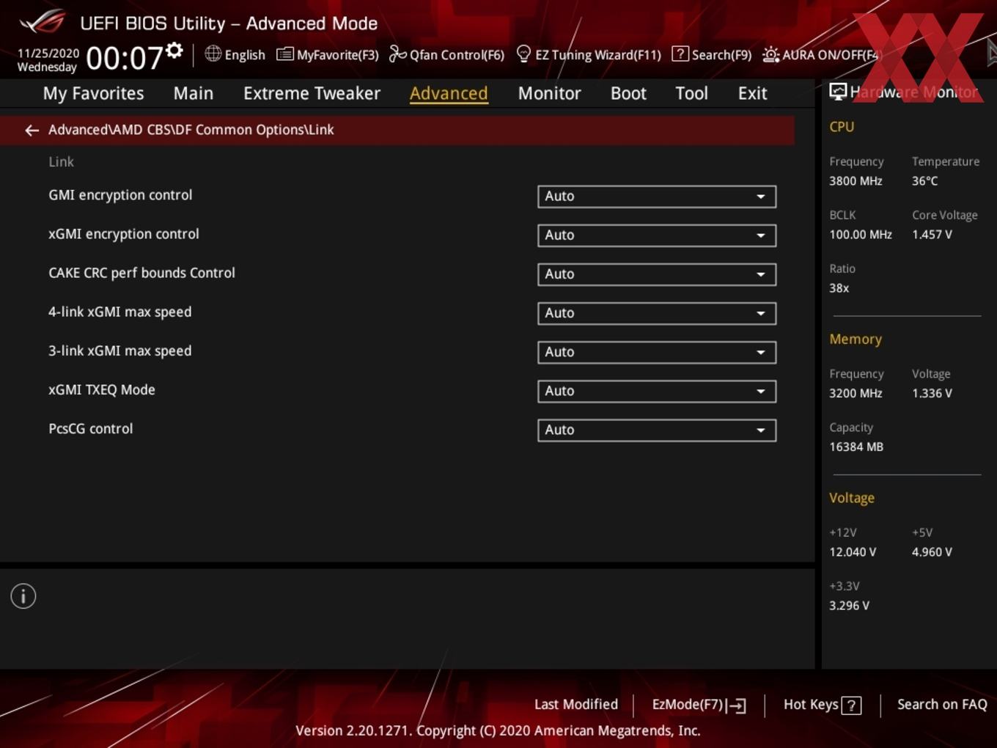The height and width of the screenshot is (748, 997).
Task: Click +5V 4.960 V reading
Action: 932,552
